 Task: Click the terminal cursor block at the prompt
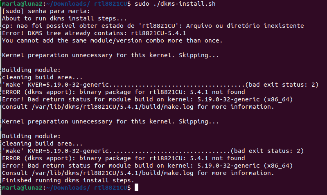[136, 188]
